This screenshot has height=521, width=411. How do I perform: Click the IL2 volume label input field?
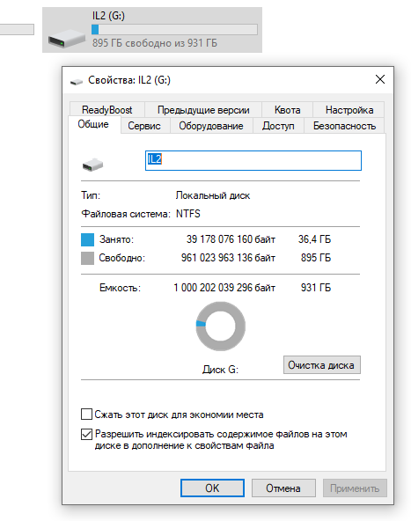click(253, 160)
